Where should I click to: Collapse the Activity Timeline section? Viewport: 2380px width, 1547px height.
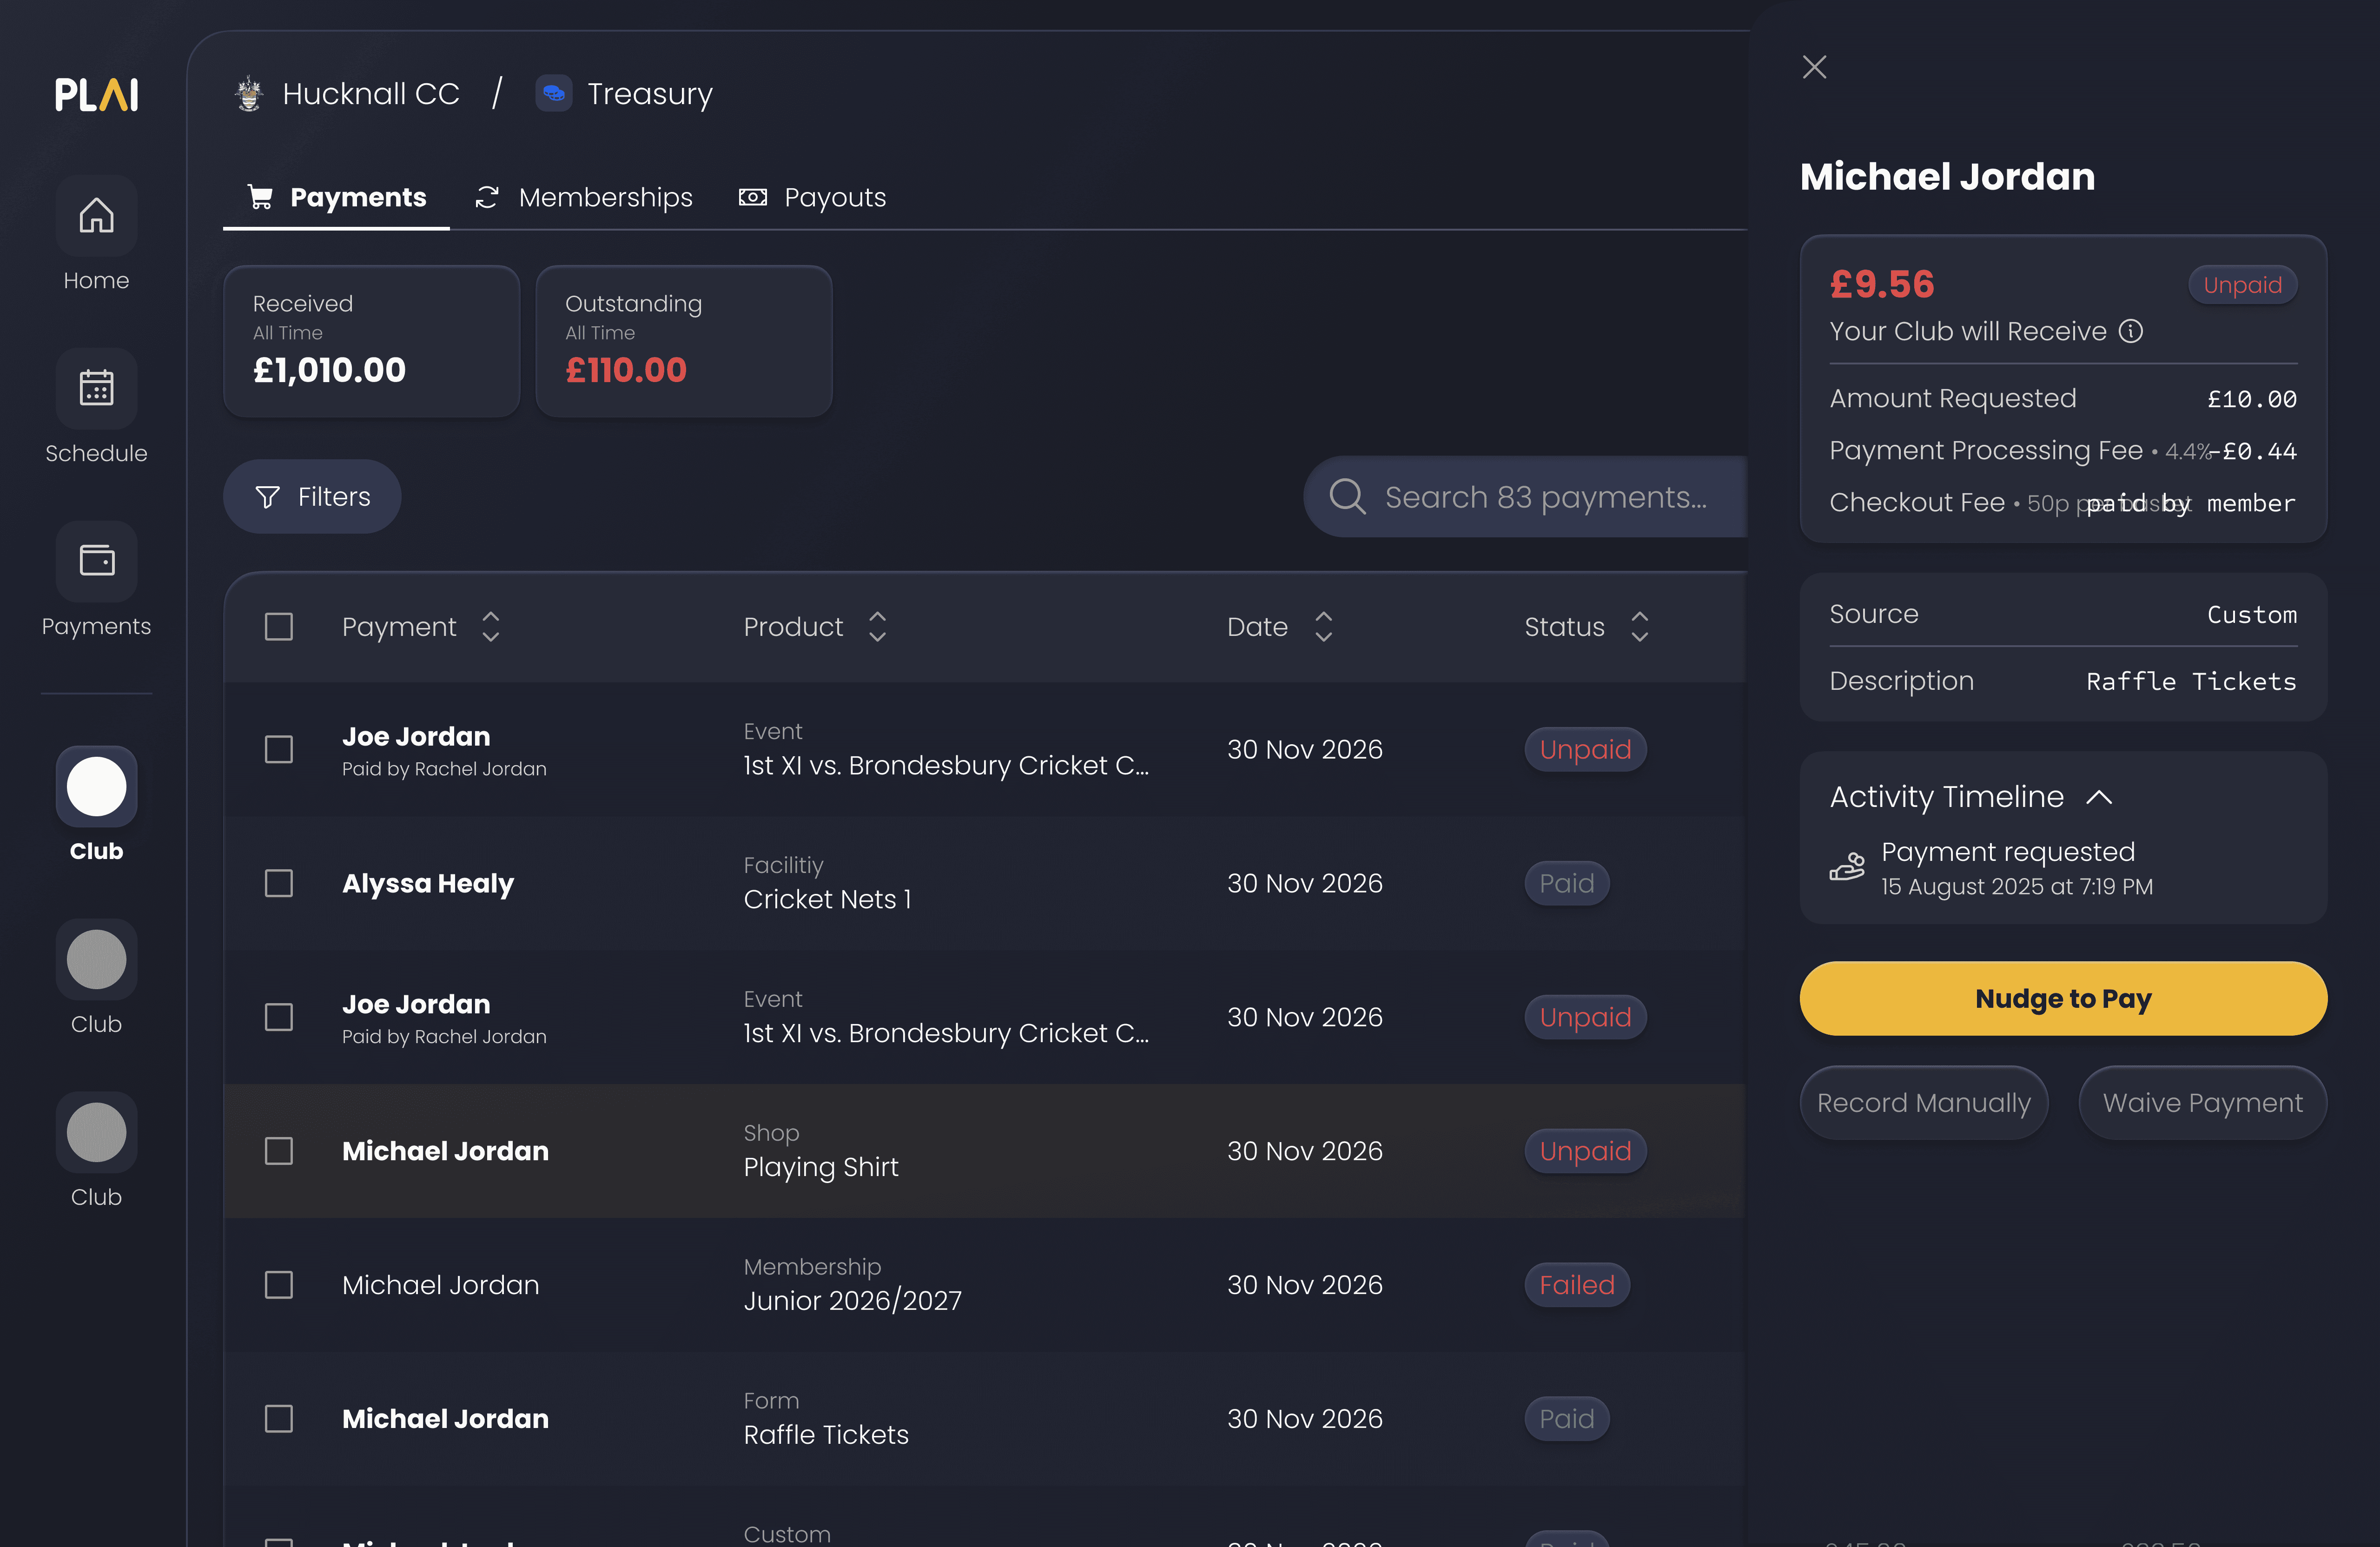(x=2099, y=797)
